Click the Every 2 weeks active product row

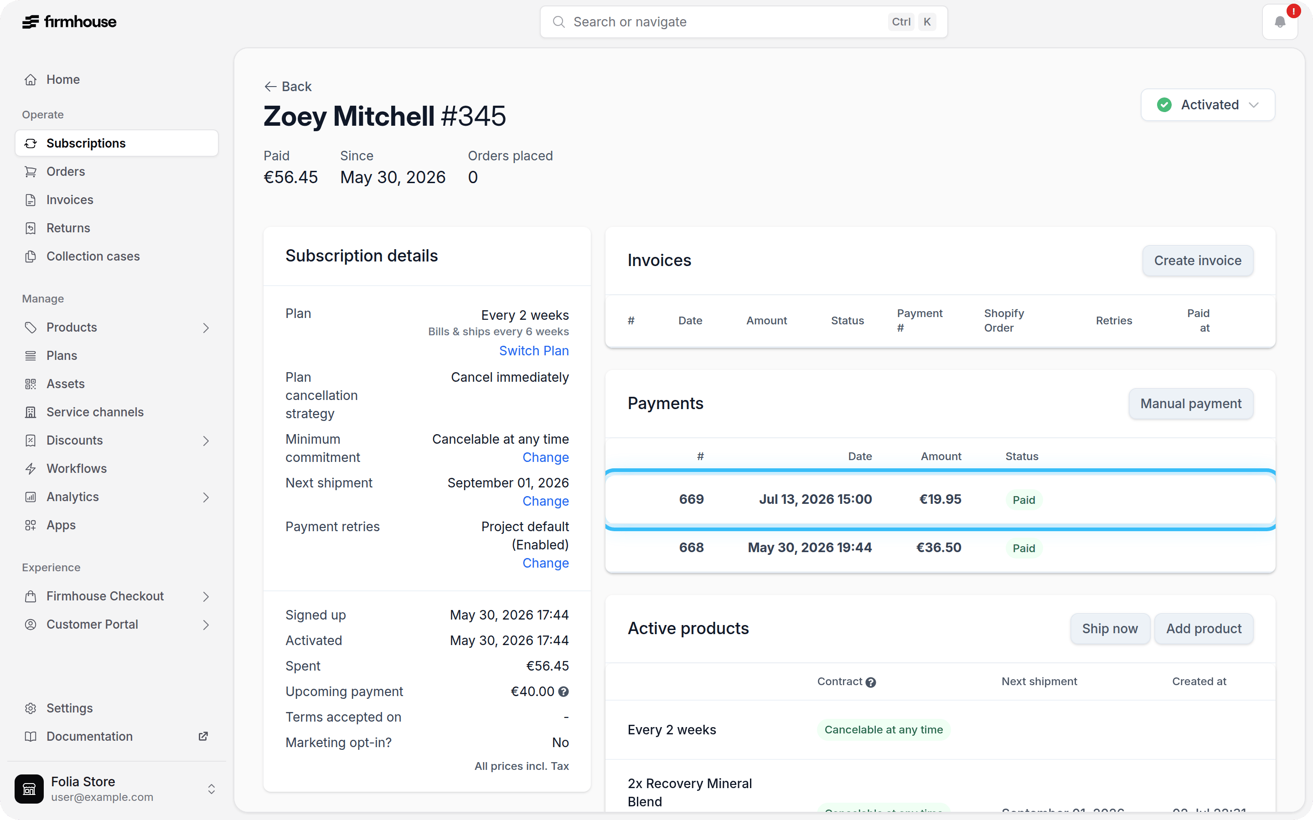940,730
